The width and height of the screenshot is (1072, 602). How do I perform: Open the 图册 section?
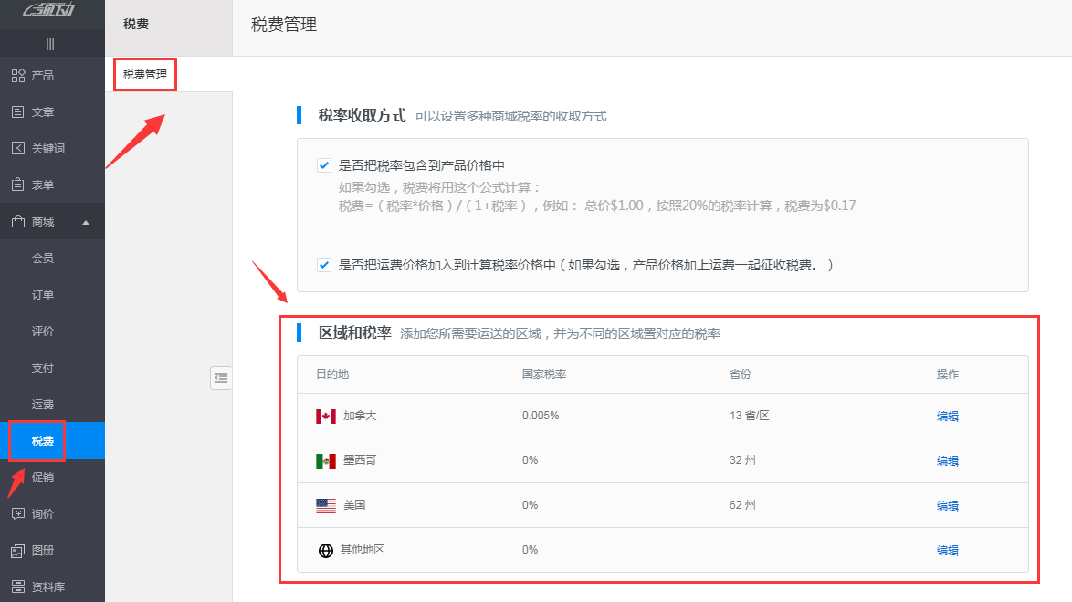43,550
